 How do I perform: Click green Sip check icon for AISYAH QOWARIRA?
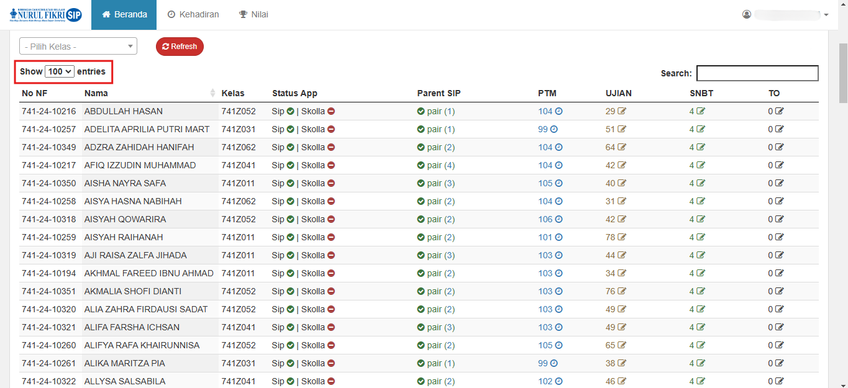tap(290, 220)
